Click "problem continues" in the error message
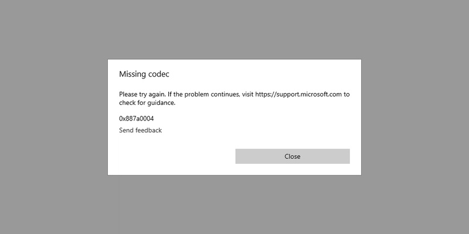469x234 pixels. coord(212,94)
